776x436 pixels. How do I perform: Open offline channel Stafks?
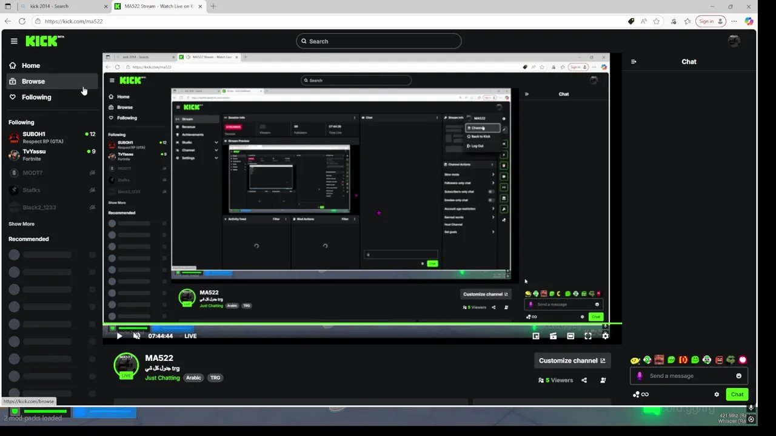[x=52, y=190]
